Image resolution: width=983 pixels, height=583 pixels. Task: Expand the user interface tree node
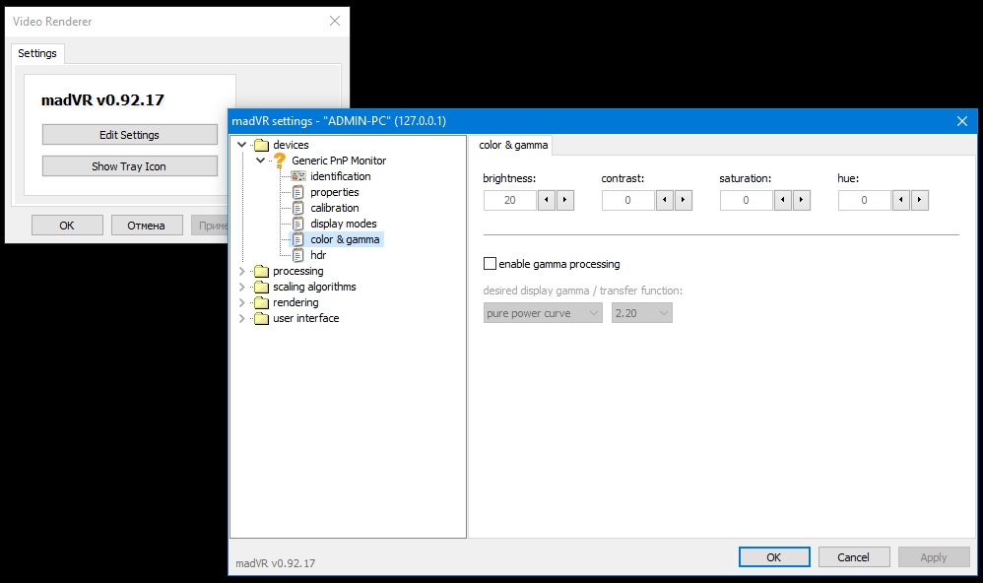tap(242, 318)
